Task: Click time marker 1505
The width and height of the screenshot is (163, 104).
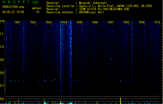Action: pyautogui.click(x=79, y=22)
